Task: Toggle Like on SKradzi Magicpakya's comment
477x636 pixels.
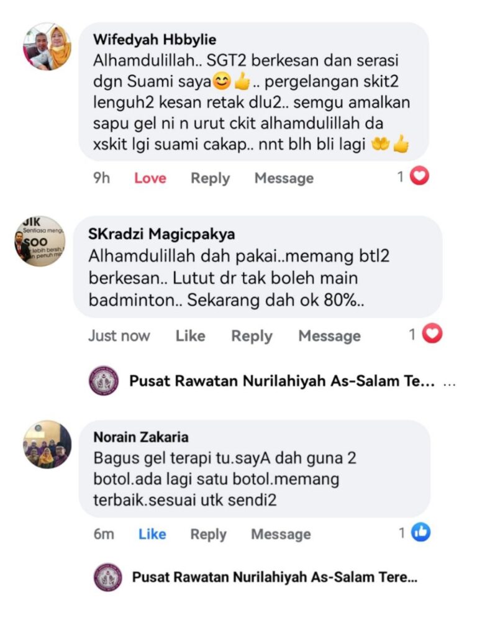Action: point(190,336)
